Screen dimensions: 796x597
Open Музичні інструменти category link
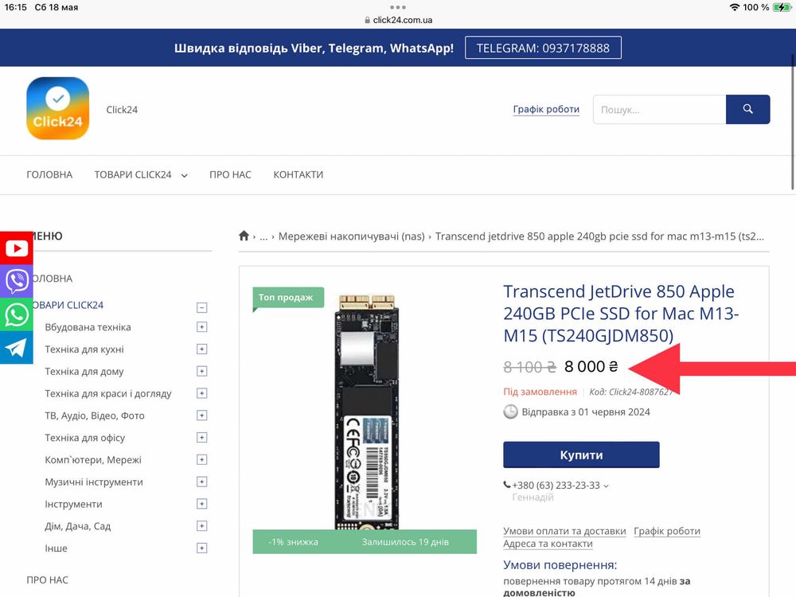[94, 482]
